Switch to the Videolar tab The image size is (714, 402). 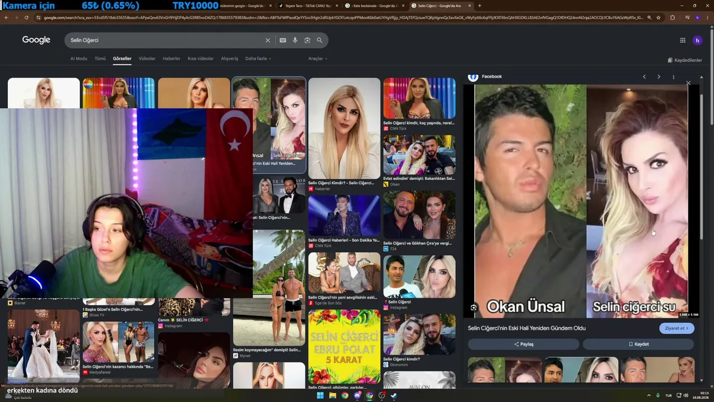[x=147, y=59]
